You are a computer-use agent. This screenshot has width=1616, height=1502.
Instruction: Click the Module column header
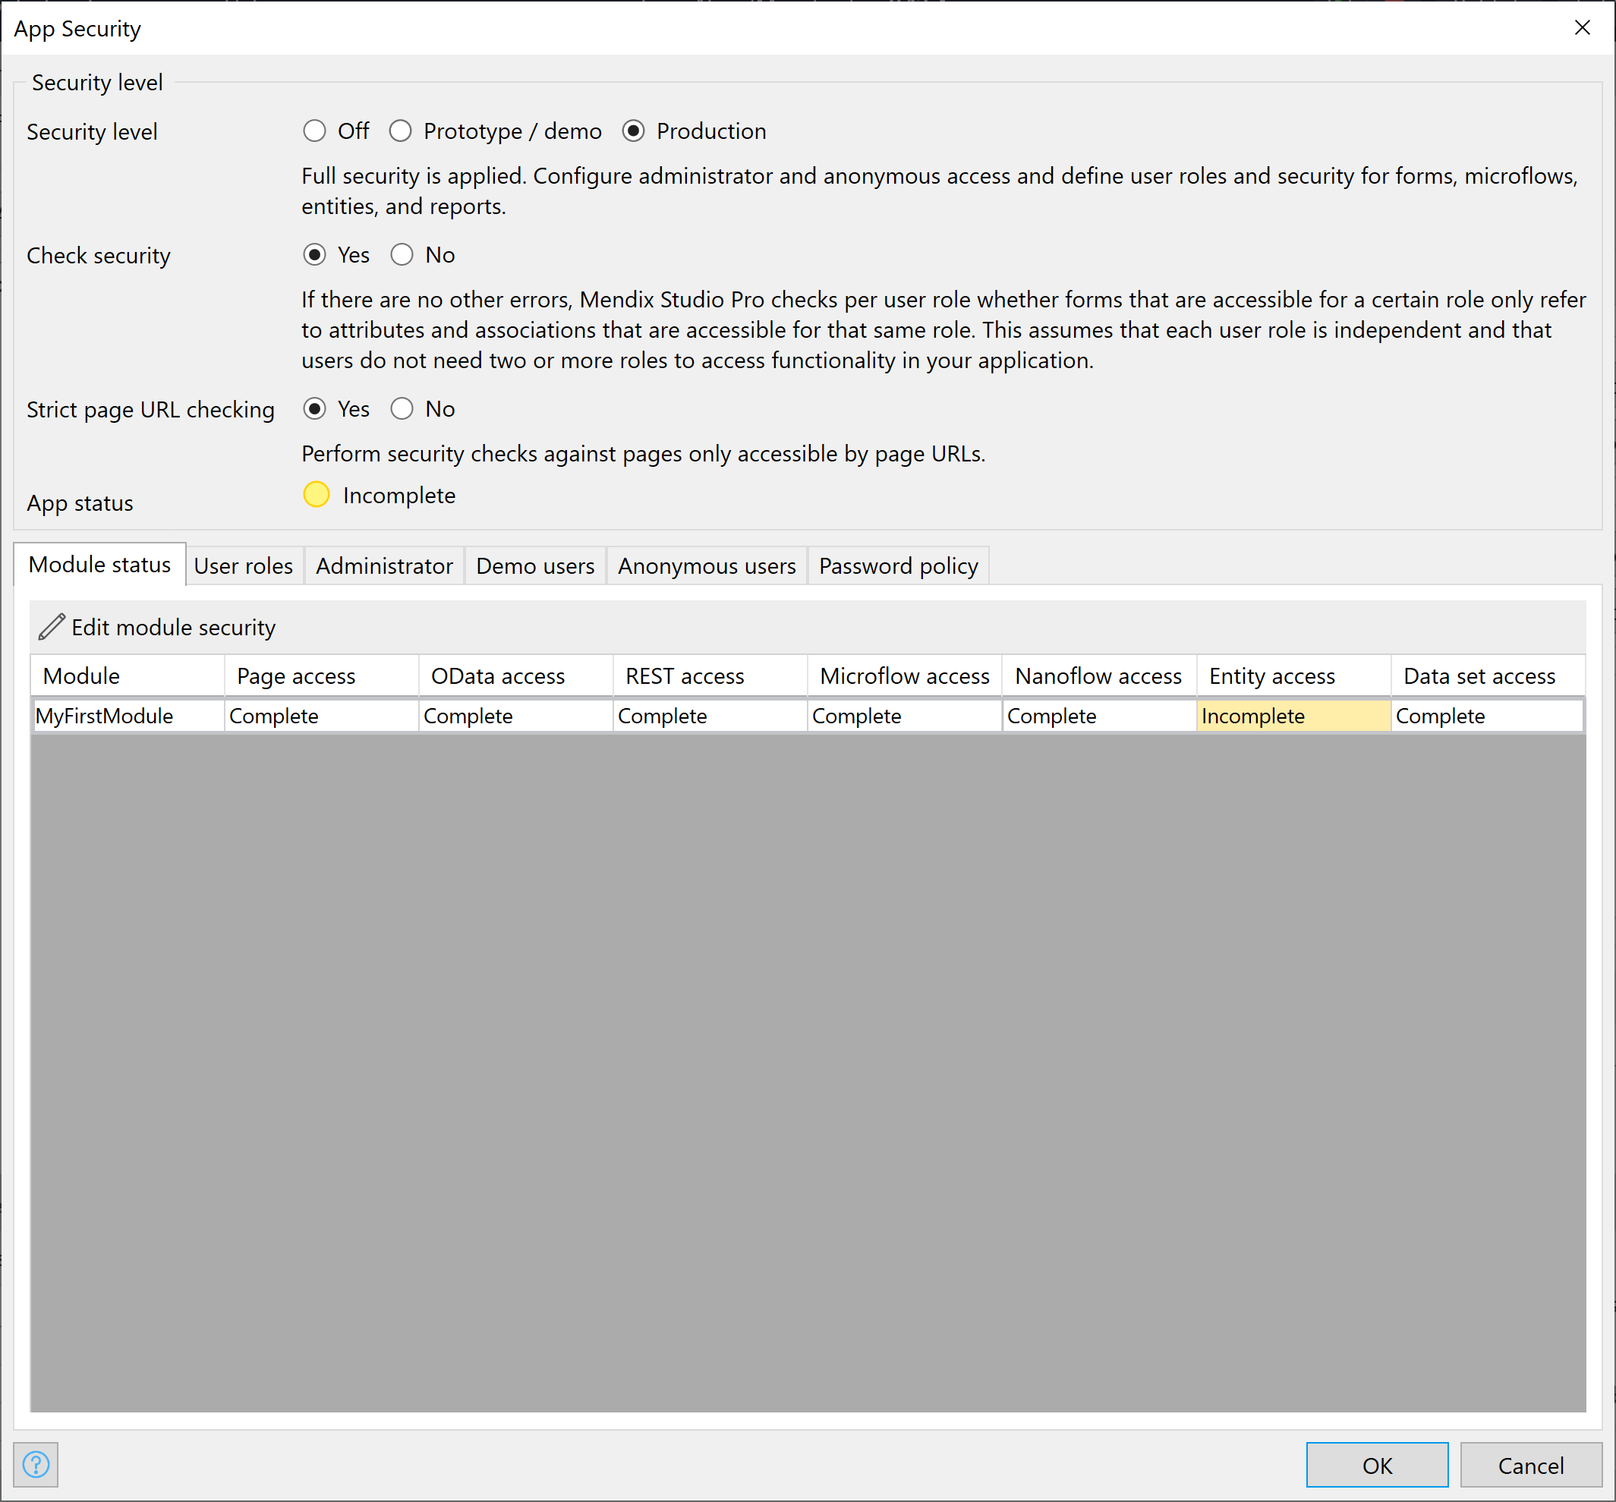[128, 675]
